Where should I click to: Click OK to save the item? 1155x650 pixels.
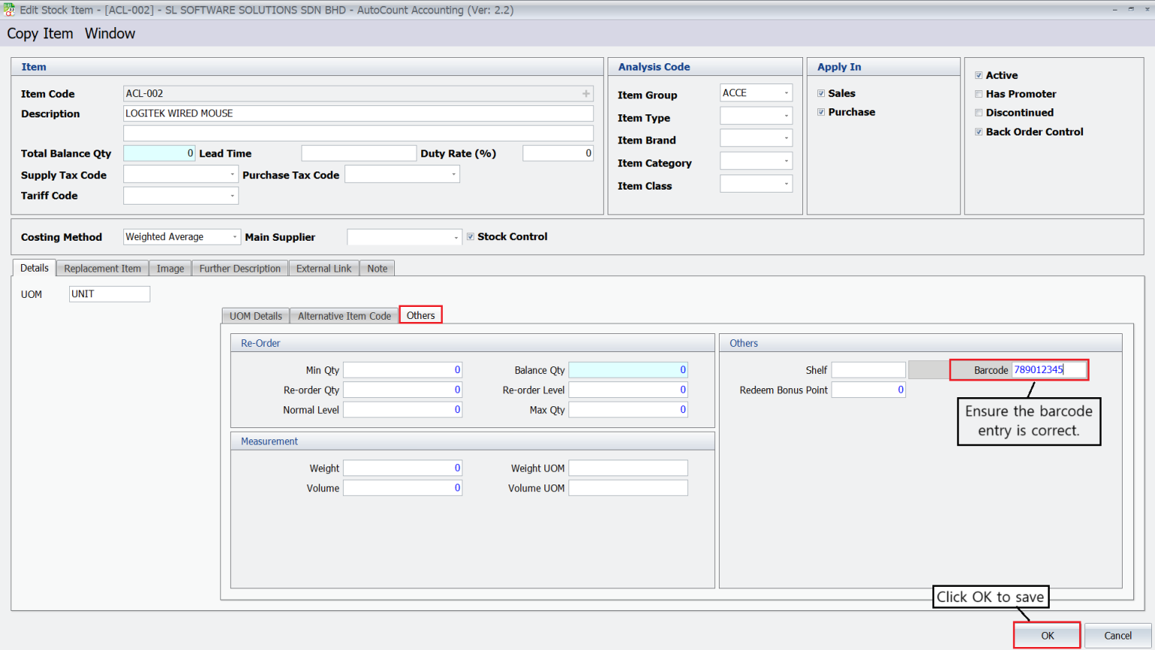(x=1046, y=635)
